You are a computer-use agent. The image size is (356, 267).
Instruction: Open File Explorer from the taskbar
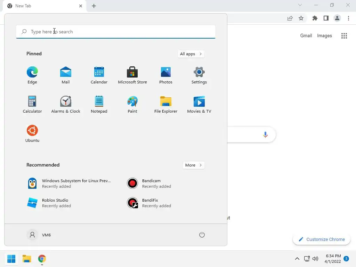26,259
